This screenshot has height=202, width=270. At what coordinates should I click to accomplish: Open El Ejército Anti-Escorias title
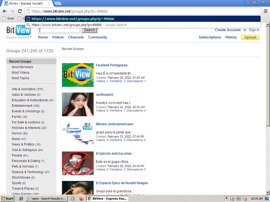[x=114, y=154]
